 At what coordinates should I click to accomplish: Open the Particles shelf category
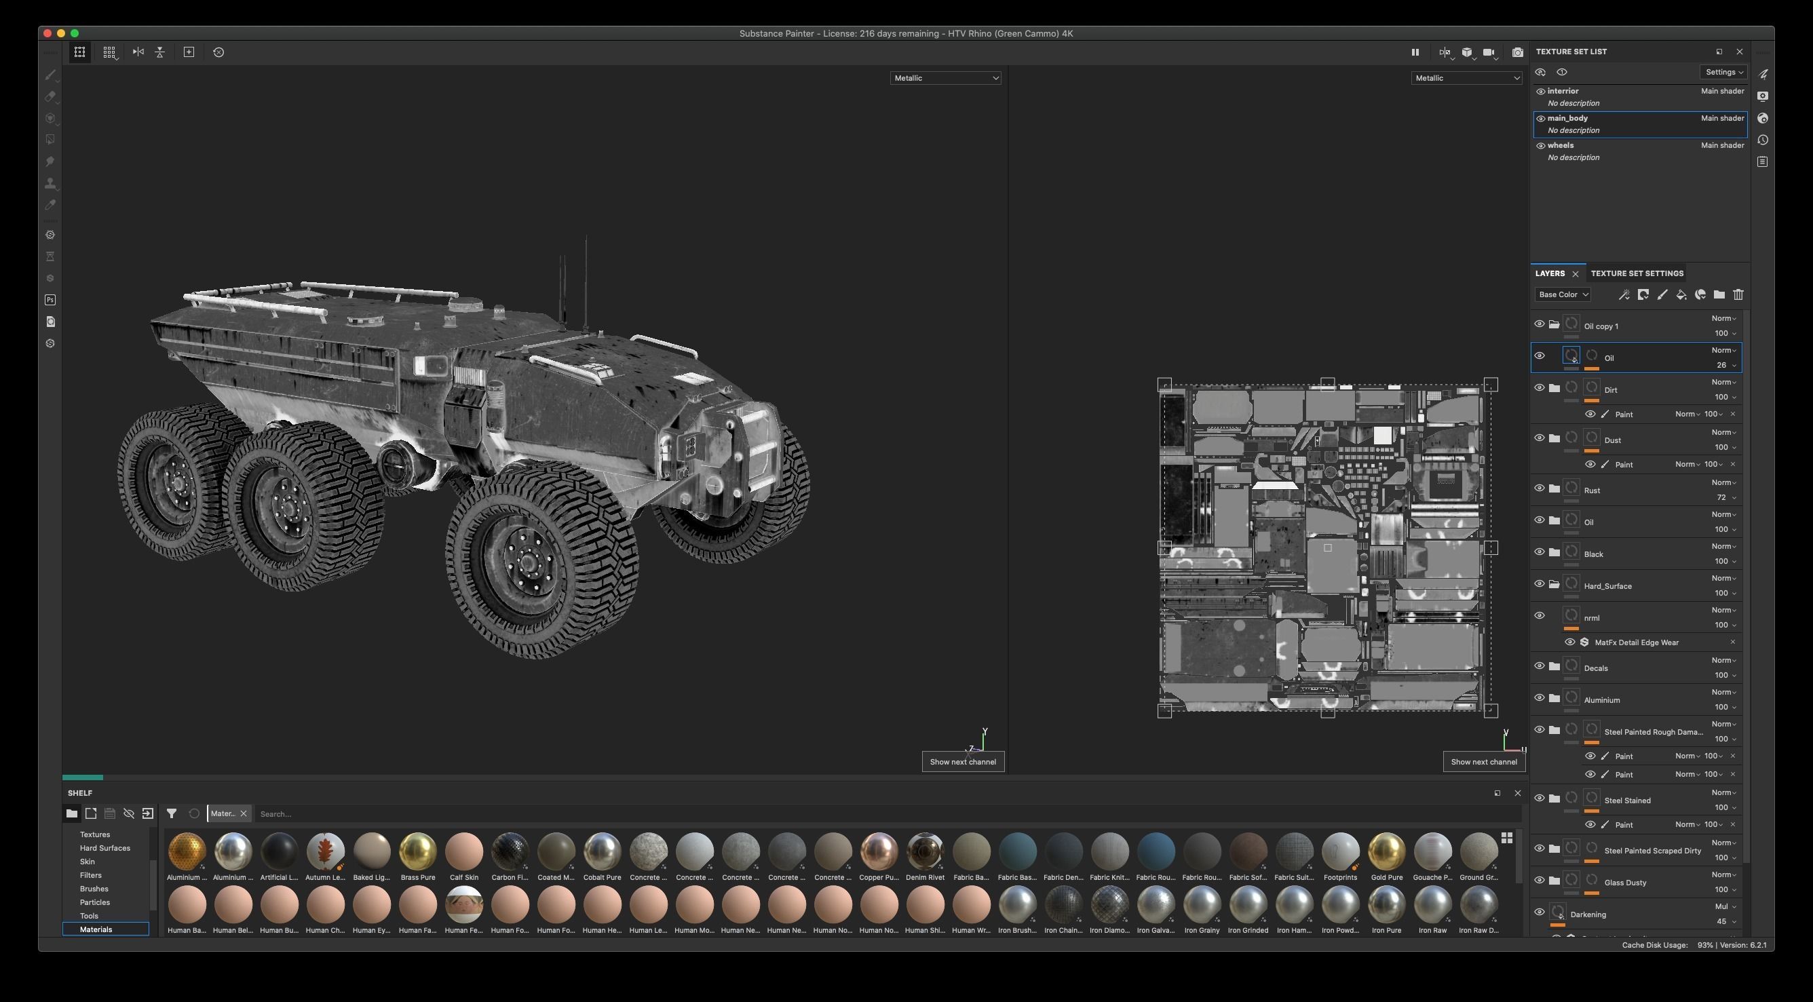(x=94, y=902)
